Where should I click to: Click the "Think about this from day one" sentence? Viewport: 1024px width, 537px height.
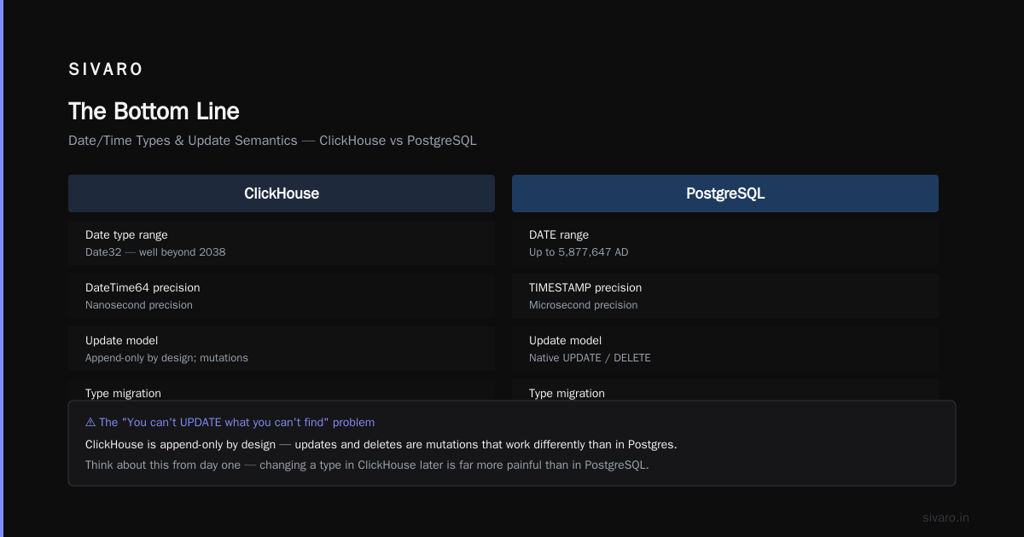click(367, 465)
